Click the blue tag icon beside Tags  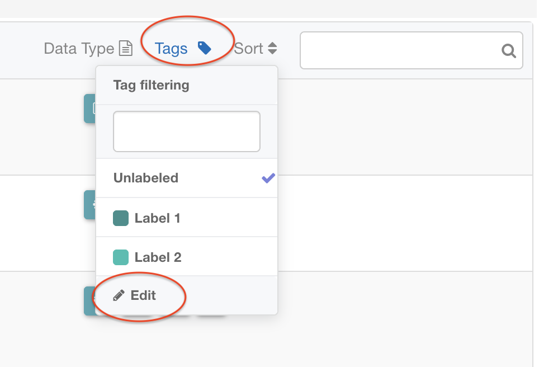click(205, 48)
